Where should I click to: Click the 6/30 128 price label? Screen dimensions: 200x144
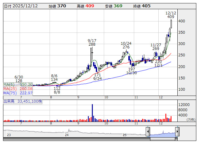(19, 79)
